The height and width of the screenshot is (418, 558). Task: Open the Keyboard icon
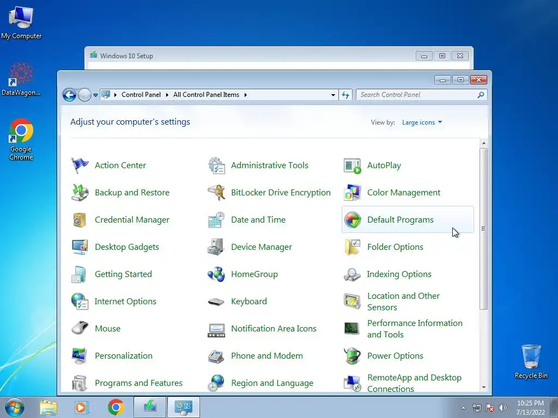(x=216, y=302)
